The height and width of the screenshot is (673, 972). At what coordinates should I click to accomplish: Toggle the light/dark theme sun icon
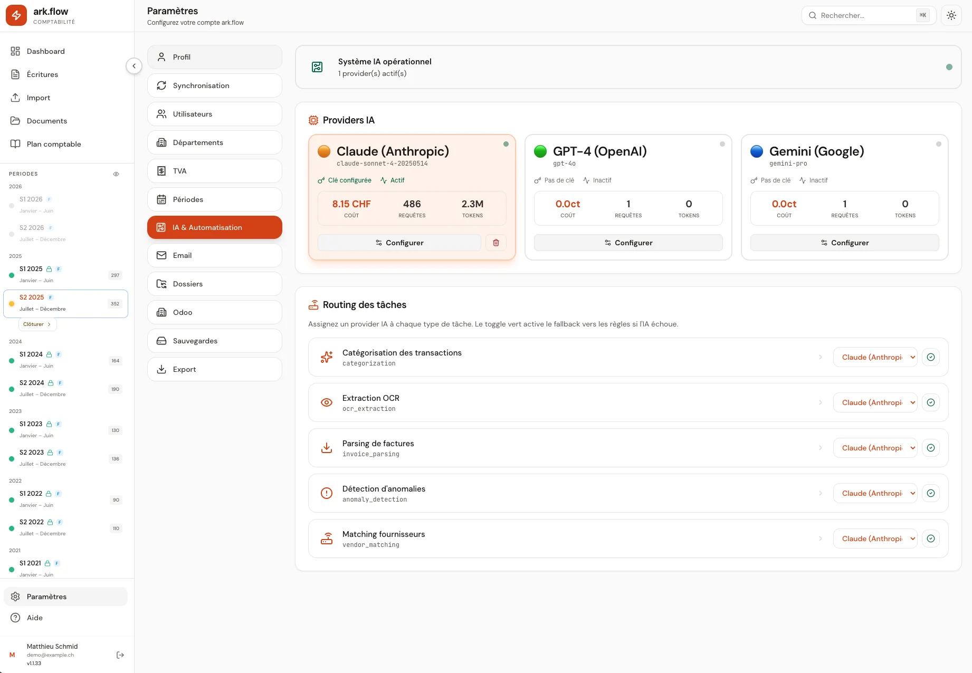951,15
